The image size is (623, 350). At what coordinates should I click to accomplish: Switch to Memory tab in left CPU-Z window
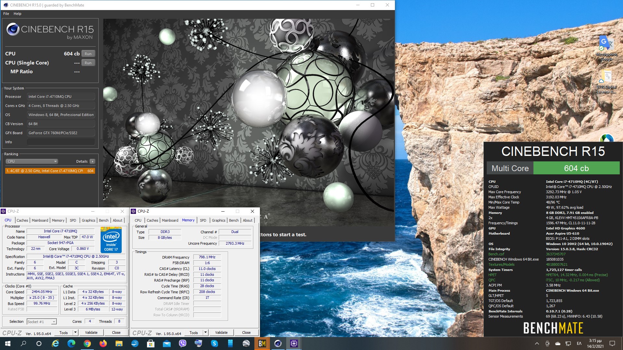pos(58,220)
